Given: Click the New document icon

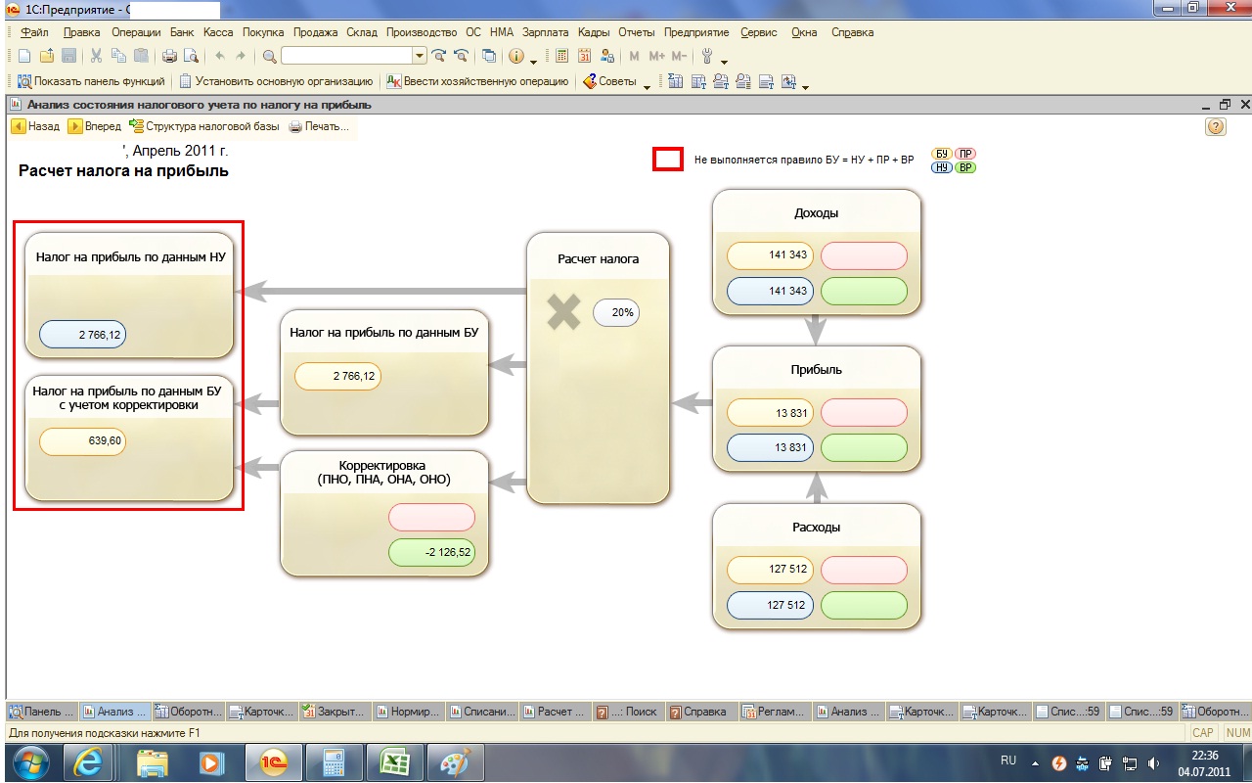Looking at the screenshot, I should (x=24, y=56).
